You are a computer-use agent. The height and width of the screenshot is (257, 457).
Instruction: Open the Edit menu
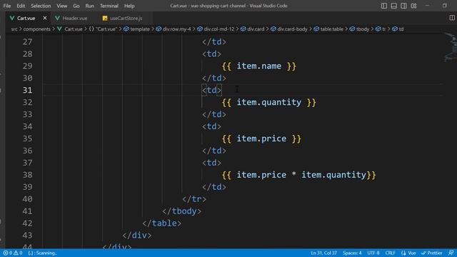(x=21, y=6)
